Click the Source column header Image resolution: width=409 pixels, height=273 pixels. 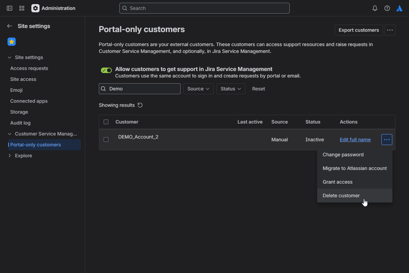(279, 122)
